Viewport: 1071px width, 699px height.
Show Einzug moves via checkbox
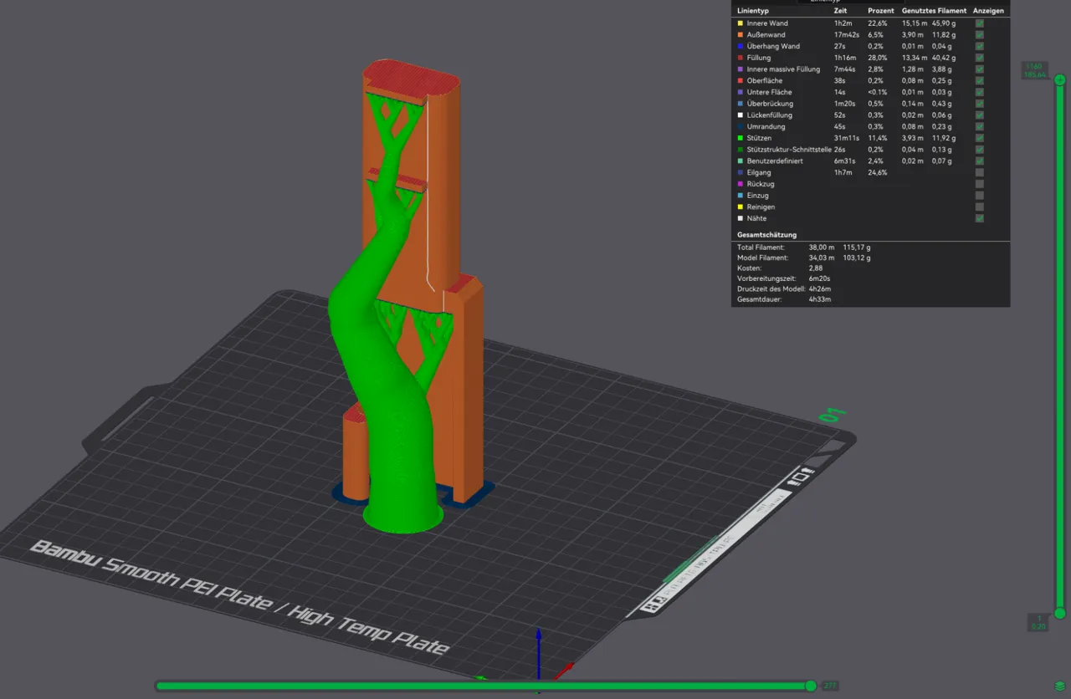[979, 195]
